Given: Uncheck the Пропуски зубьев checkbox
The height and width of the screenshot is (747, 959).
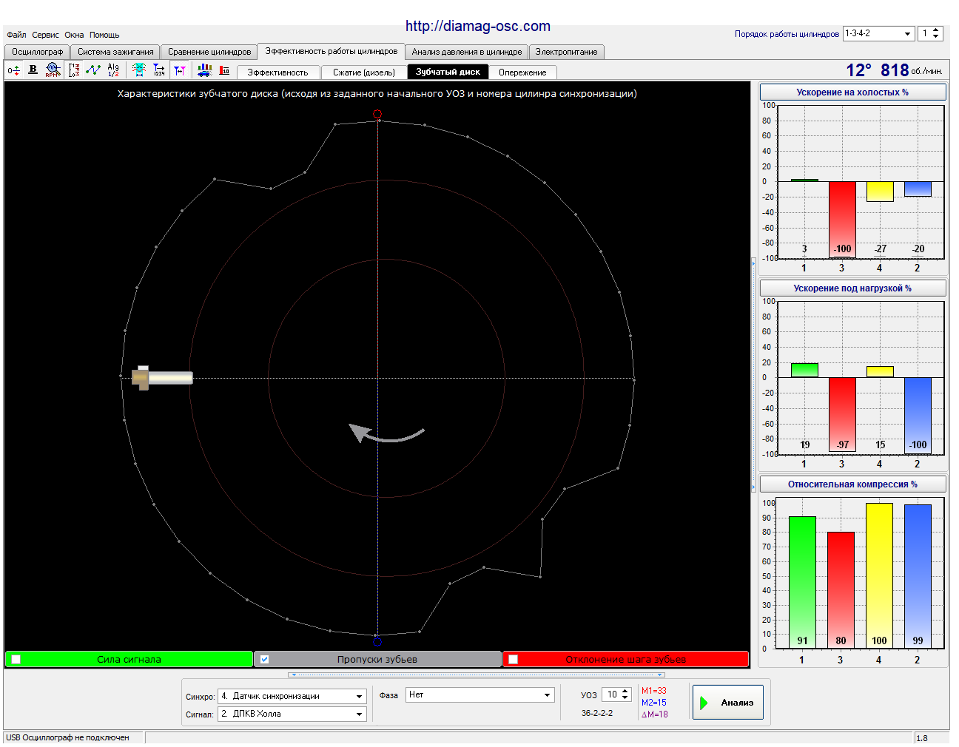Looking at the screenshot, I should pyautogui.click(x=264, y=659).
